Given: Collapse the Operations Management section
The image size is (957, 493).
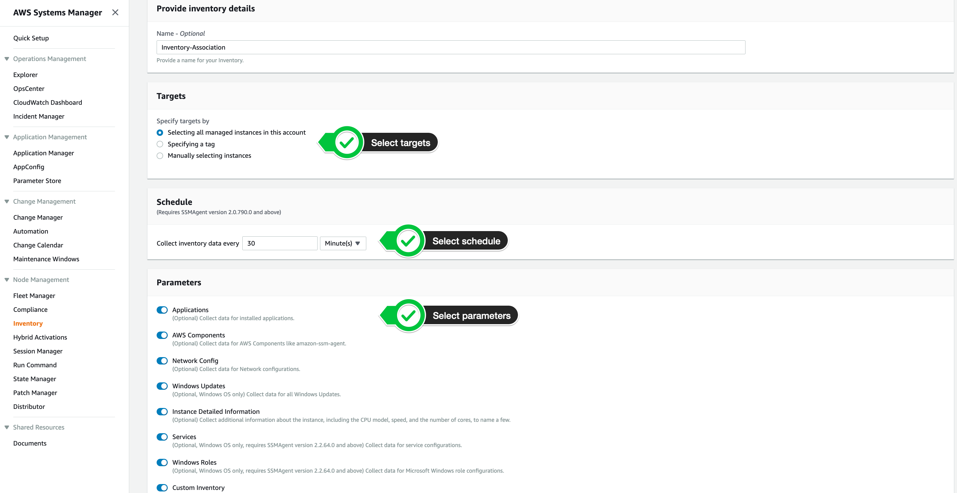Looking at the screenshot, I should click(7, 59).
